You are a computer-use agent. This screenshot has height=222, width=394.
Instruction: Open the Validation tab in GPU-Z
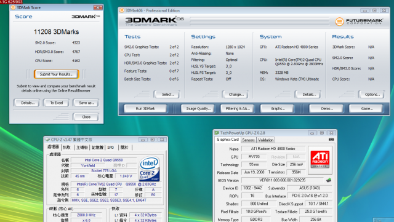click(265, 140)
